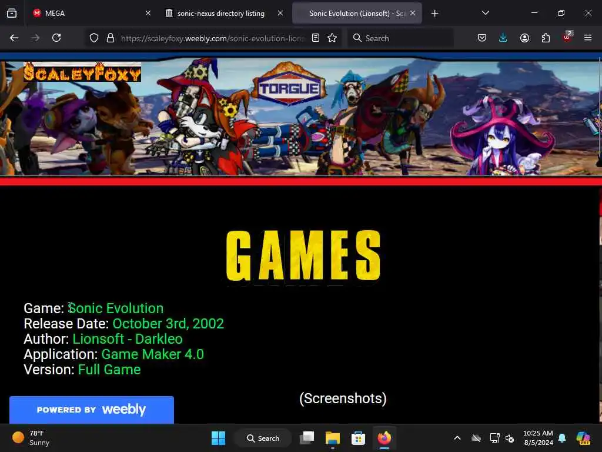
Task: Open the notification bell icon
Action: click(x=562, y=438)
